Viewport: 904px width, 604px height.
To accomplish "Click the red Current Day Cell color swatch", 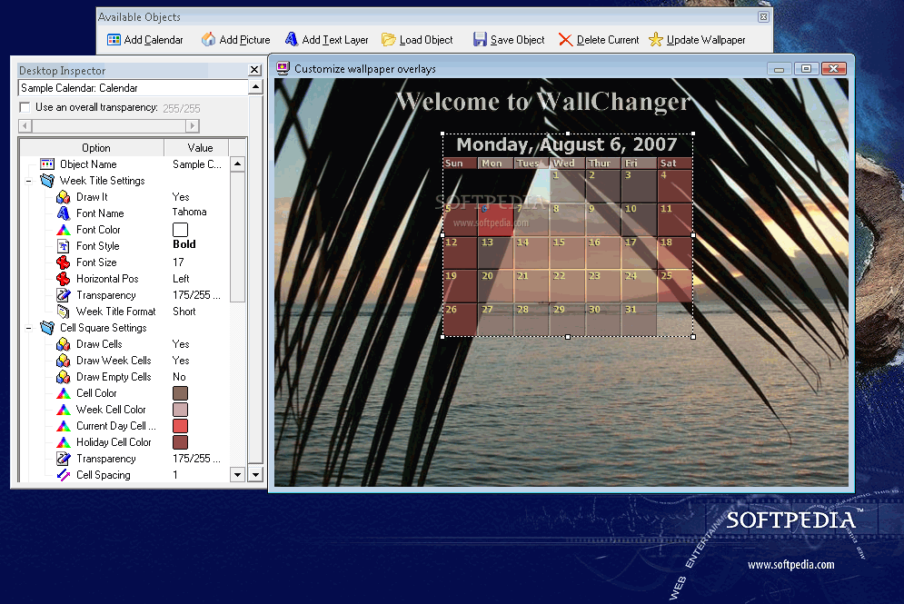I will [x=181, y=426].
